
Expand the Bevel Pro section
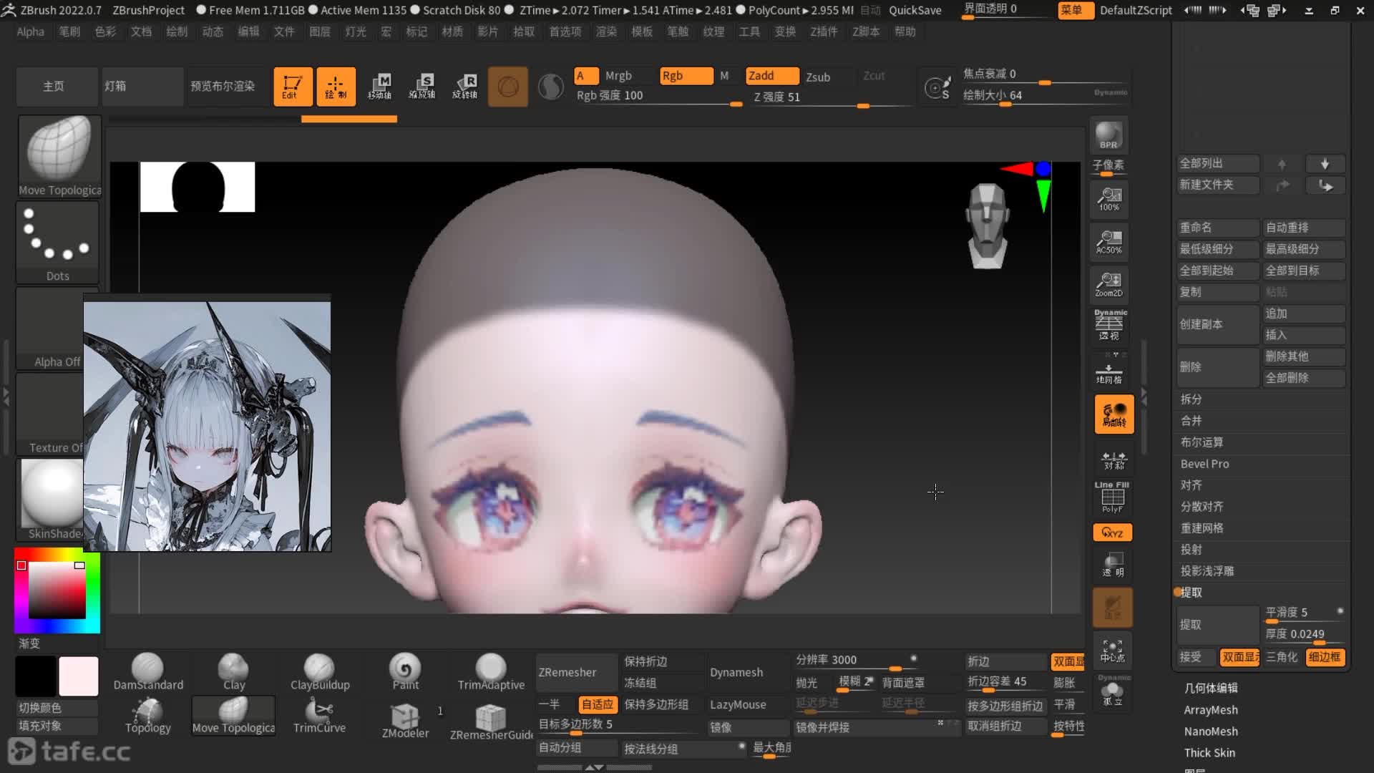(1204, 464)
